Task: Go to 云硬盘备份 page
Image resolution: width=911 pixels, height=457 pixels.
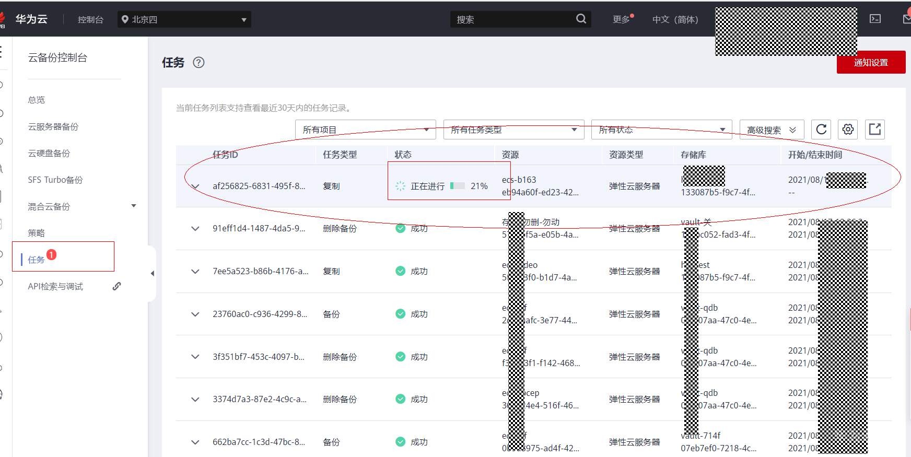Action: [49, 153]
